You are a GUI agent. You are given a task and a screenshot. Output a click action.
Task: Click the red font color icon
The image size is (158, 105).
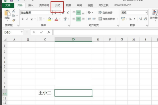(x=56, y=19)
